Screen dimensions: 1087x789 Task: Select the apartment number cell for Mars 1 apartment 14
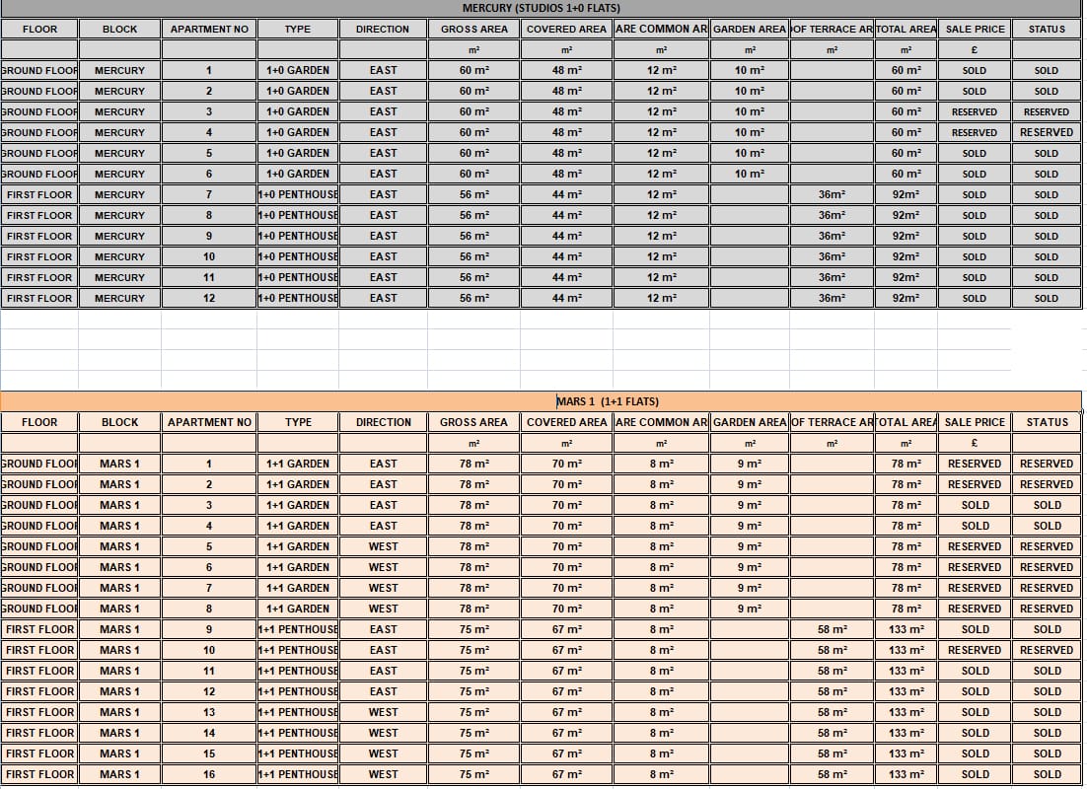coord(209,733)
